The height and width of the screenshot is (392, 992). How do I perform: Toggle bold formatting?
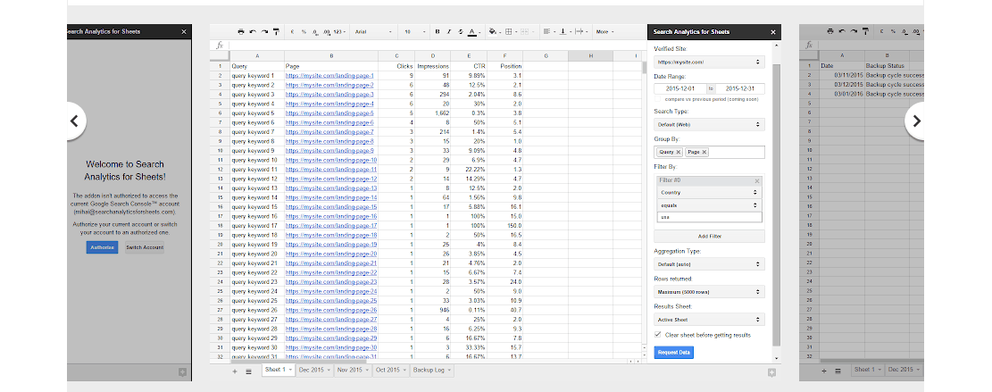[x=437, y=32]
